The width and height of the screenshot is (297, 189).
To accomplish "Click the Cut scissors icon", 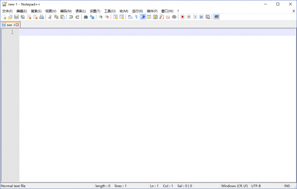I will click(50, 17).
